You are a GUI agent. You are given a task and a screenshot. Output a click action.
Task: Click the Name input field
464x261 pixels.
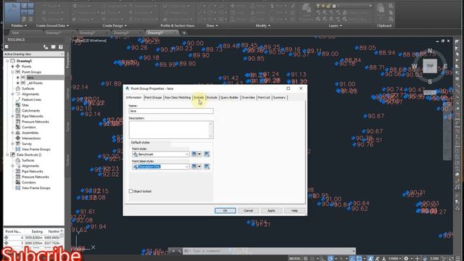(171, 111)
